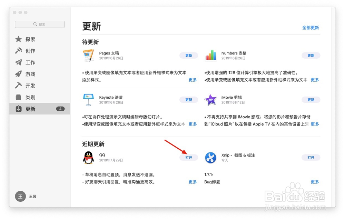The height and width of the screenshot is (219, 345).
Task: Open the 创作 sidebar section
Action: 40,51
